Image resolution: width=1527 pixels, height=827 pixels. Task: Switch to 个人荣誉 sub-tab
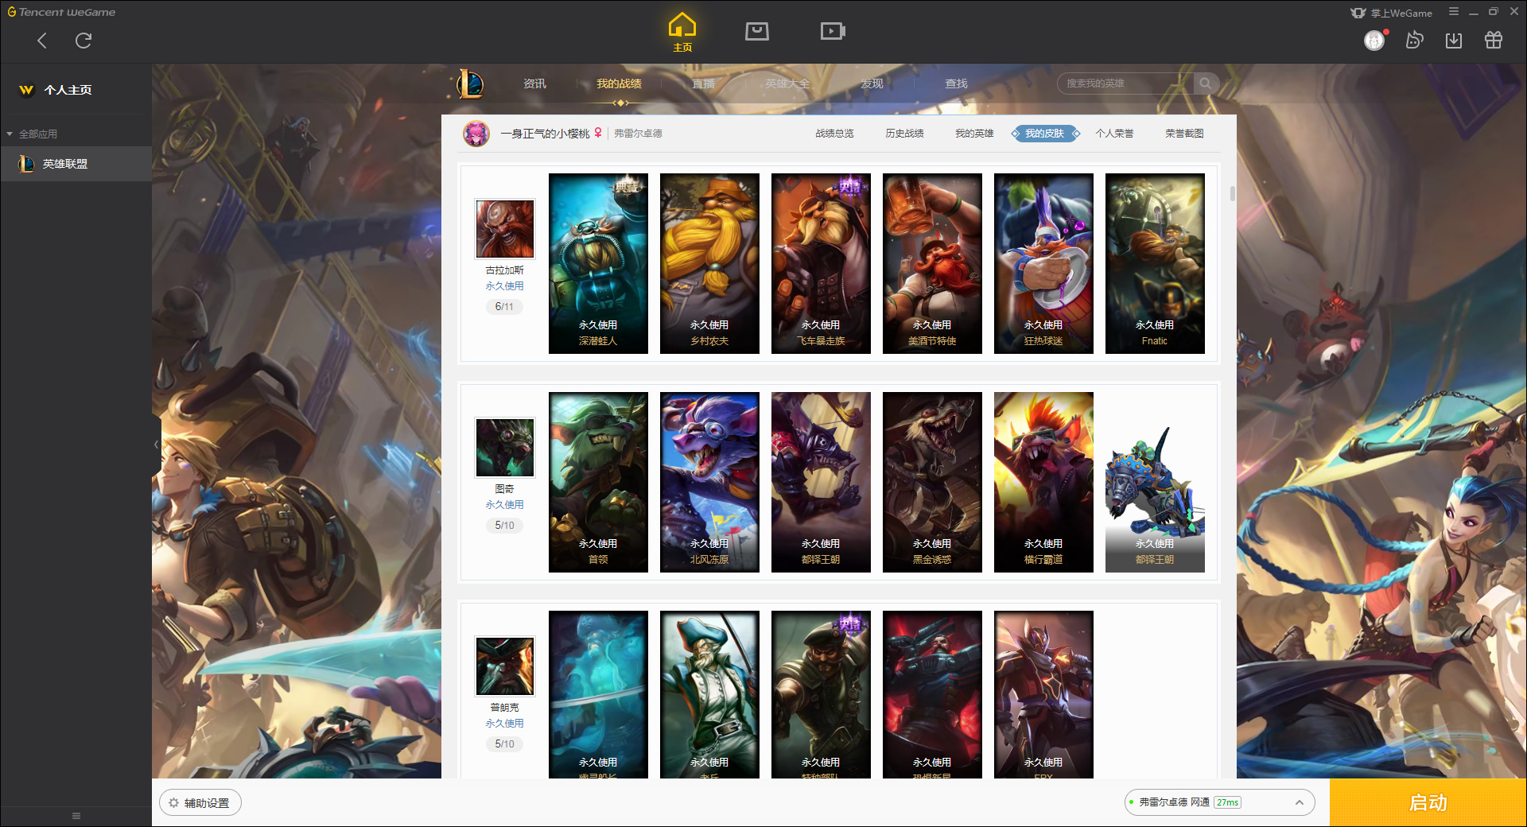[1114, 134]
